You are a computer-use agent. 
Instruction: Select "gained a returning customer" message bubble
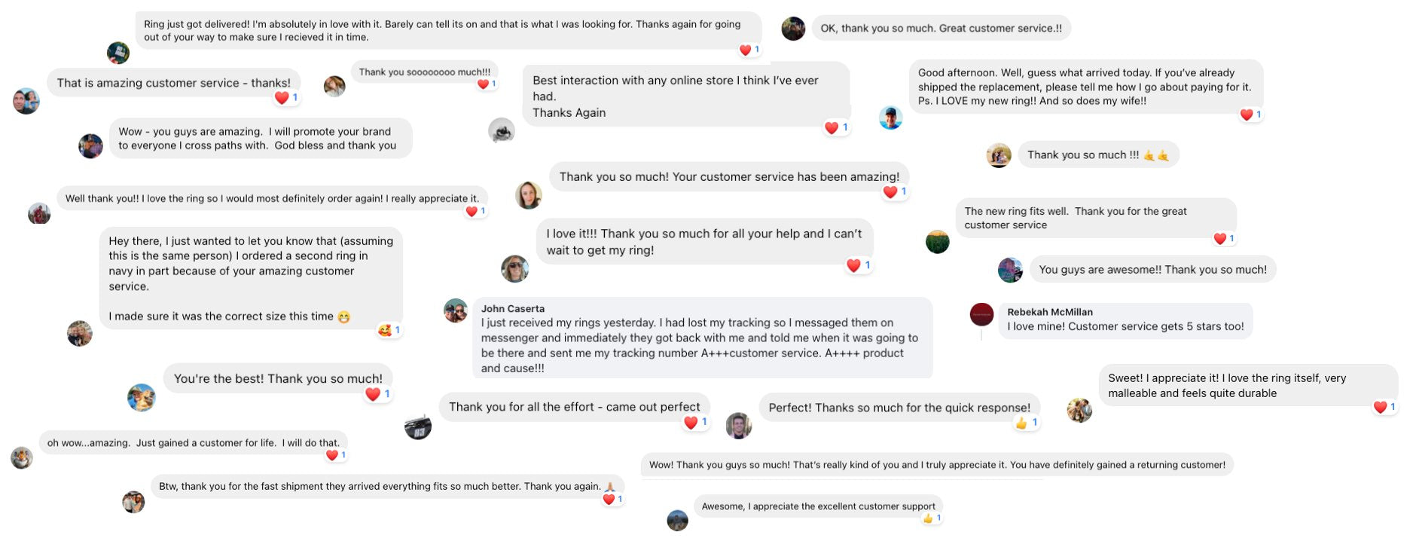click(x=937, y=465)
